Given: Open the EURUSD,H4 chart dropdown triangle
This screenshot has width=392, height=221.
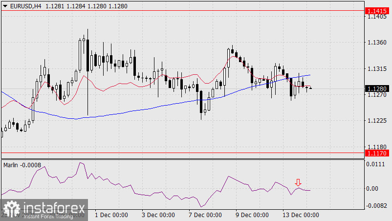Looking at the screenshot, I should click(5, 5).
